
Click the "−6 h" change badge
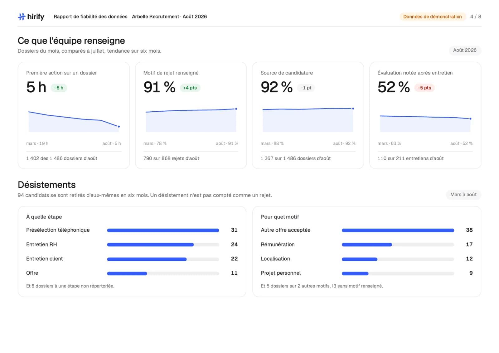pos(59,88)
